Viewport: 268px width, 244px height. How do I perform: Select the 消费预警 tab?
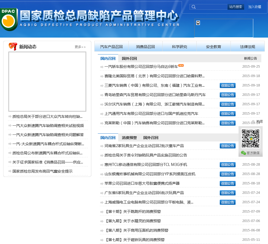pos(129,138)
